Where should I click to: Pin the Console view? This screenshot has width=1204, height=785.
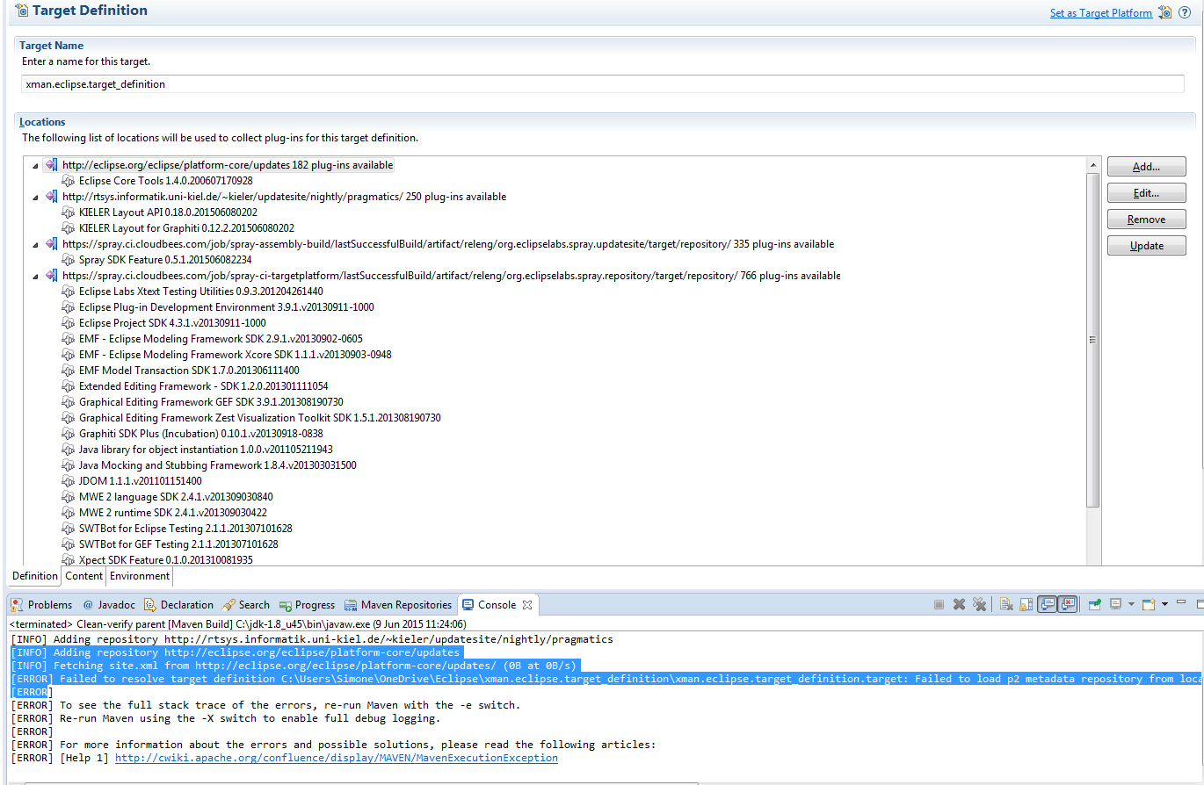coord(1094,604)
